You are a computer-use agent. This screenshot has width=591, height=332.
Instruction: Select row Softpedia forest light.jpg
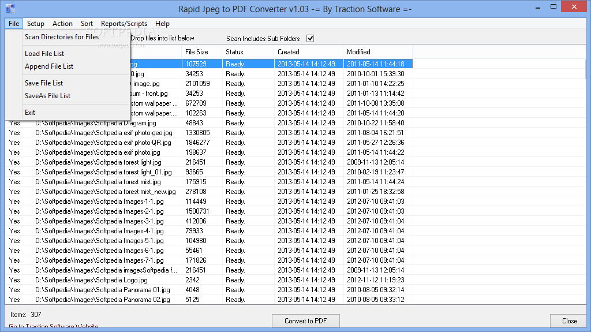[209, 162]
